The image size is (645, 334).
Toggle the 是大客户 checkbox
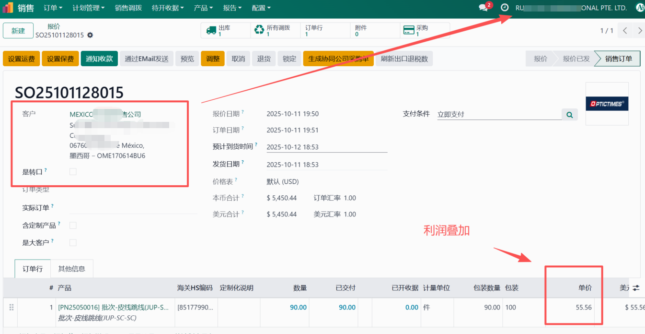(72, 242)
